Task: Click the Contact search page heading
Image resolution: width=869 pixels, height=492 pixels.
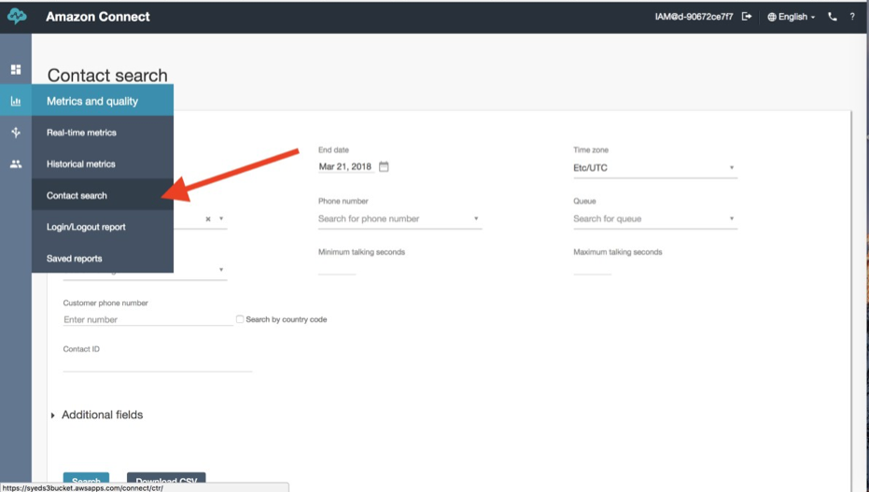Action: point(107,76)
